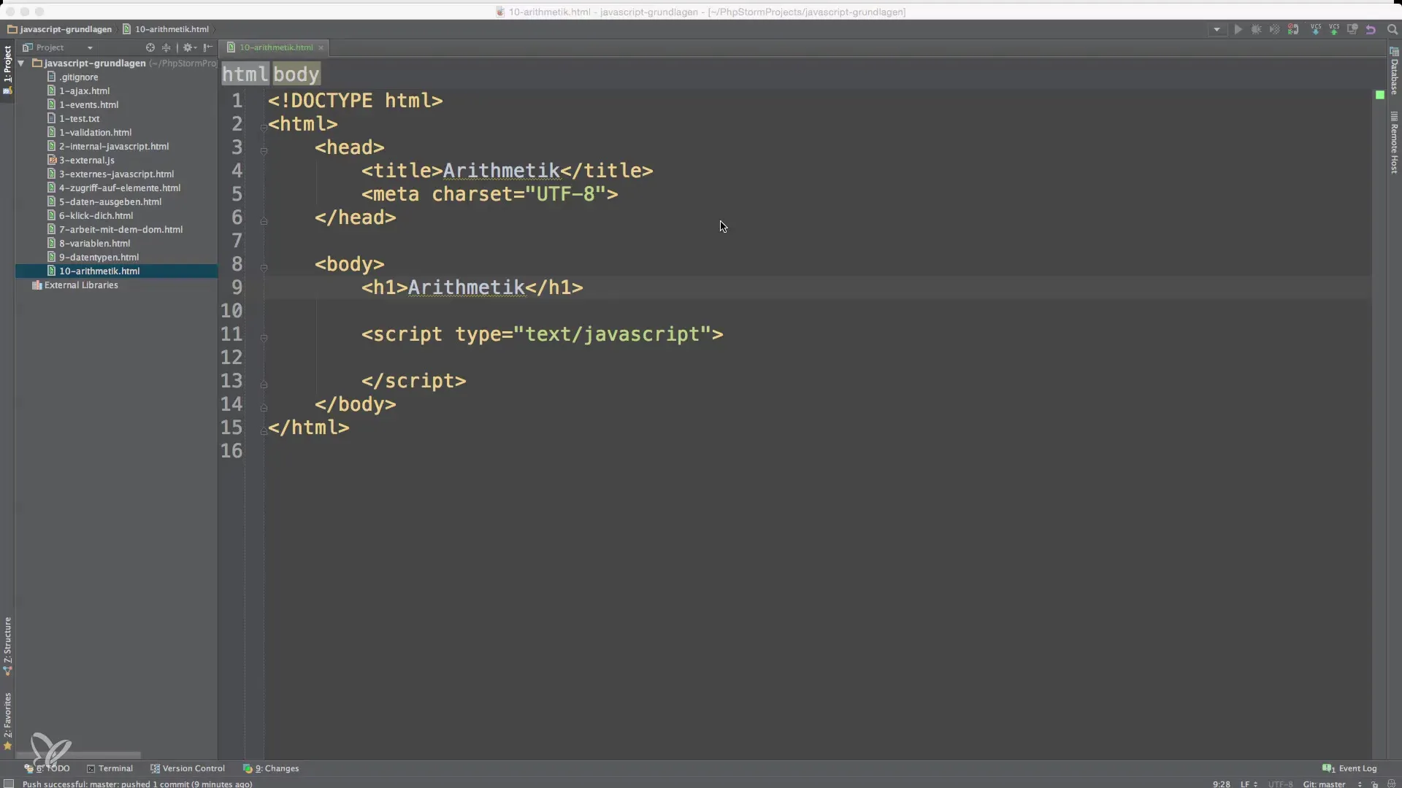Select 1-validation.html file
Screen dimensions: 1402x788
pyautogui.click(x=95, y=132)
